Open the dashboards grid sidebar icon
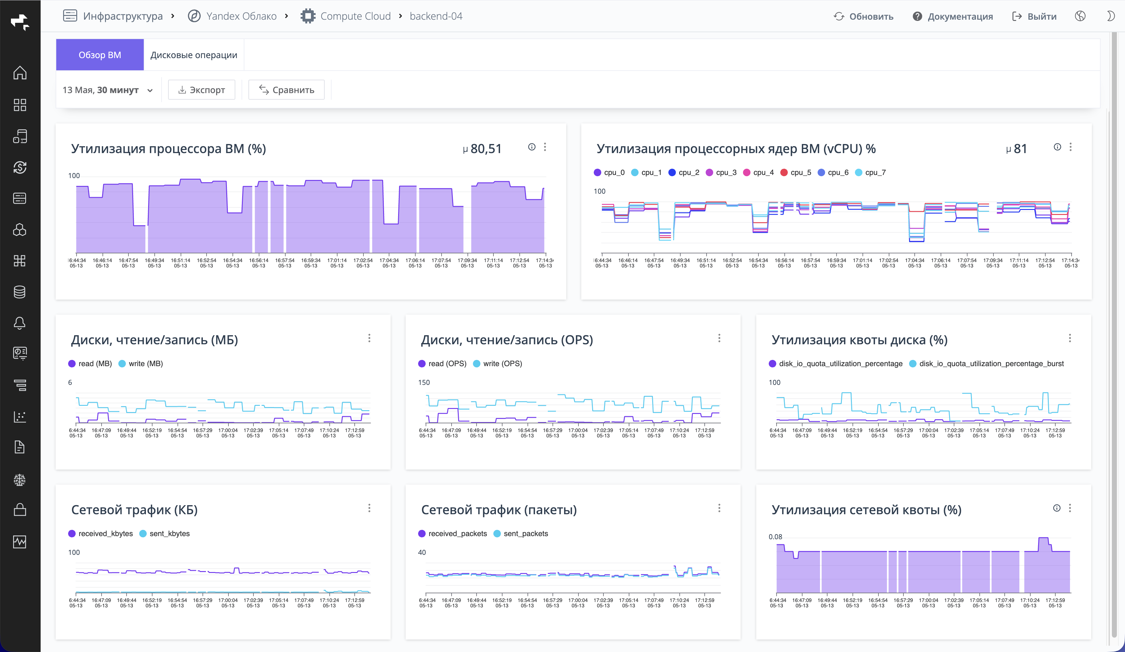Screen dimensions: 1125x652 (x=20, y=105)
